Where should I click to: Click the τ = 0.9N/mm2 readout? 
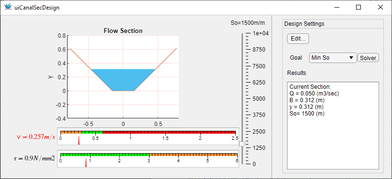[x=34, y=158]
